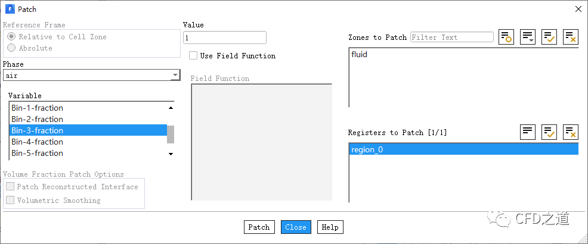The image size is (588, 244).
Task: Click the Registers to Patch list view icon
Action: click(x=528, y=132)
